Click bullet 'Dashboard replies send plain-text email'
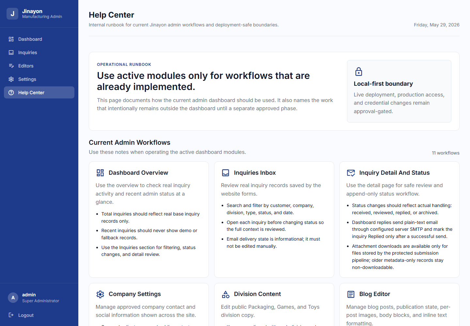 click(402, 230)
